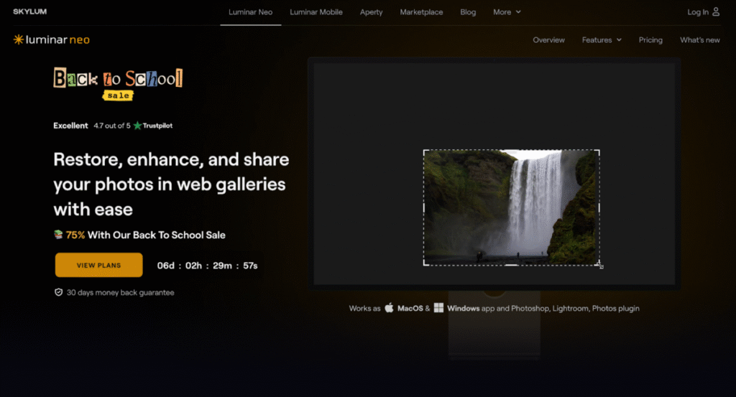Open the Overview section
Image resolution: width=736 pixels, height=397 pixels.
click(548, 39)
